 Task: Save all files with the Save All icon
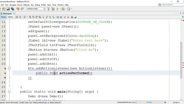click(12, 9)
